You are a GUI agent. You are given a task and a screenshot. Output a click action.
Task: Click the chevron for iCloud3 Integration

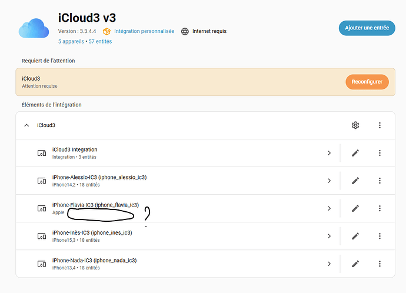(x=330, y=153)
